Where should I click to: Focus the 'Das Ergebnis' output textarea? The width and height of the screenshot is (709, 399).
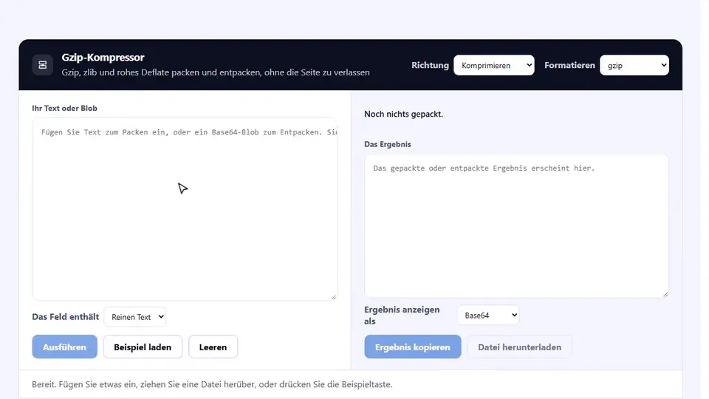tap(516, 226)
